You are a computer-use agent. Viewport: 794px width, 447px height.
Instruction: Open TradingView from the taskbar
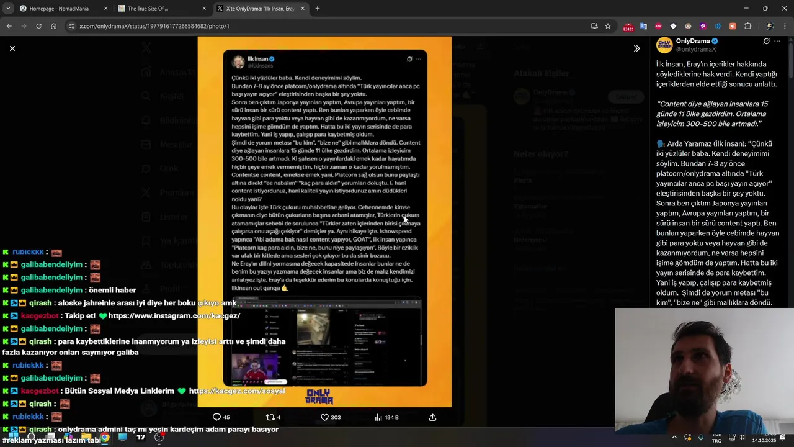click(141, 438)
